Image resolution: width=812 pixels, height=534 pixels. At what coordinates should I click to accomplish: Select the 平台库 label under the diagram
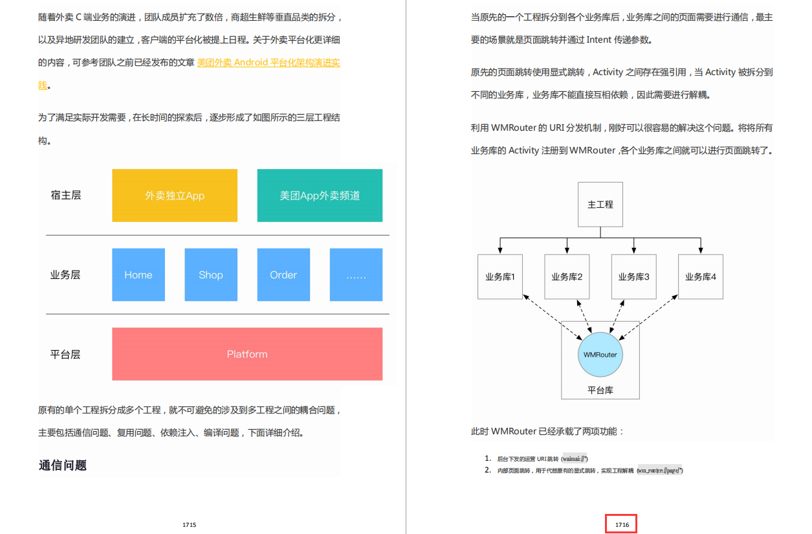(600, 389)
